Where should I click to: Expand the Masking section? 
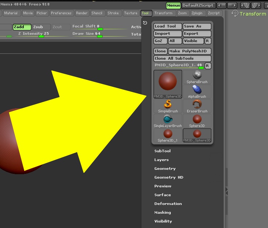pyautogui.click(x=163, y=212)
